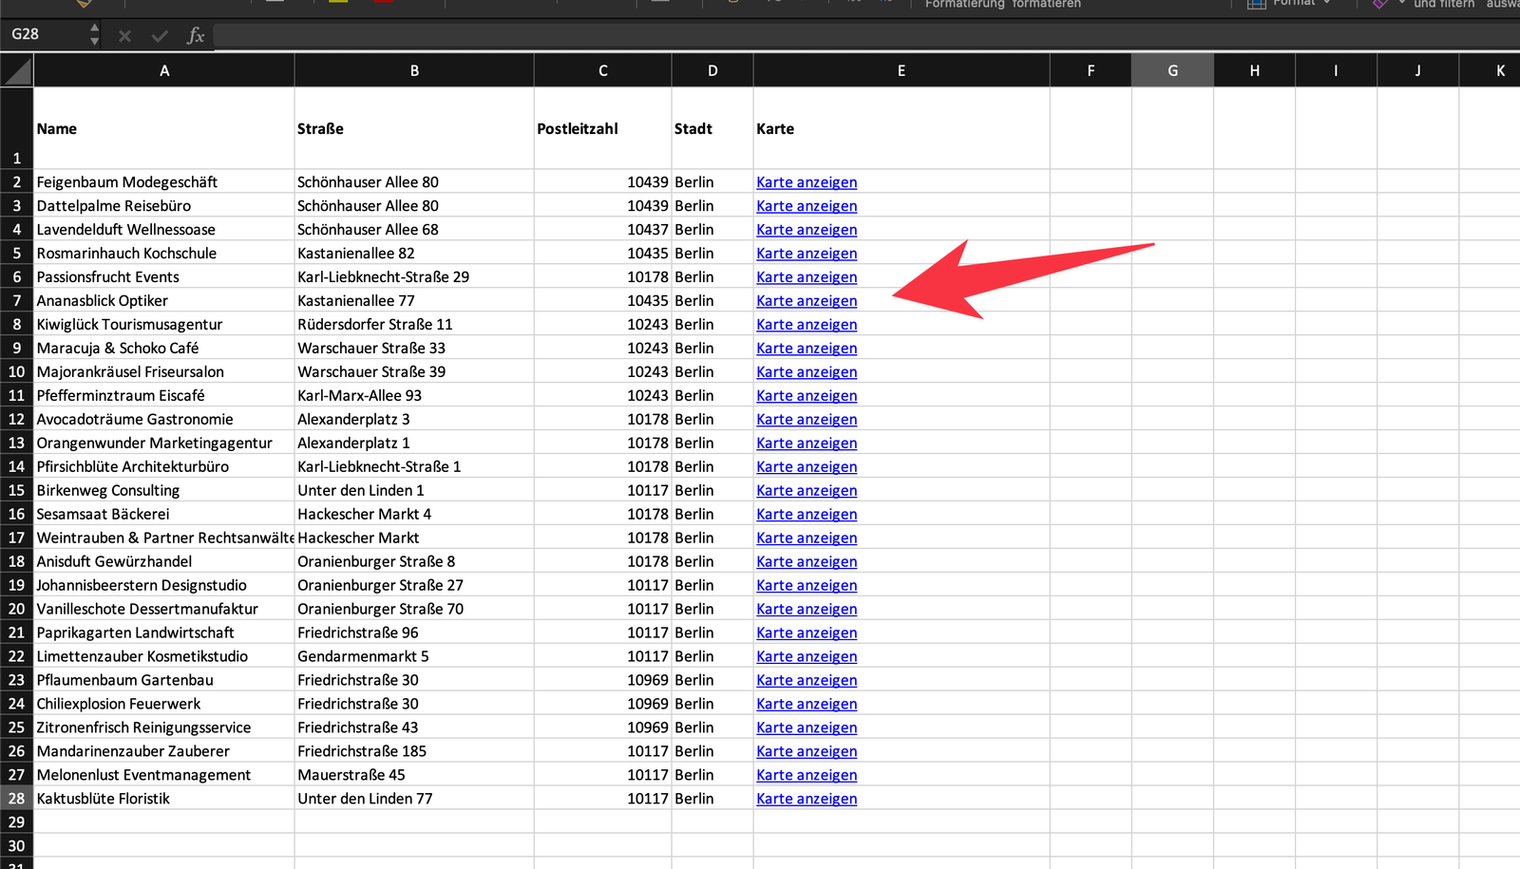Open Karte anzeigen link for Lavendelduft Wellnessoase
Viewport: 1520px width, 869px height.
click(x=807, y=230)
